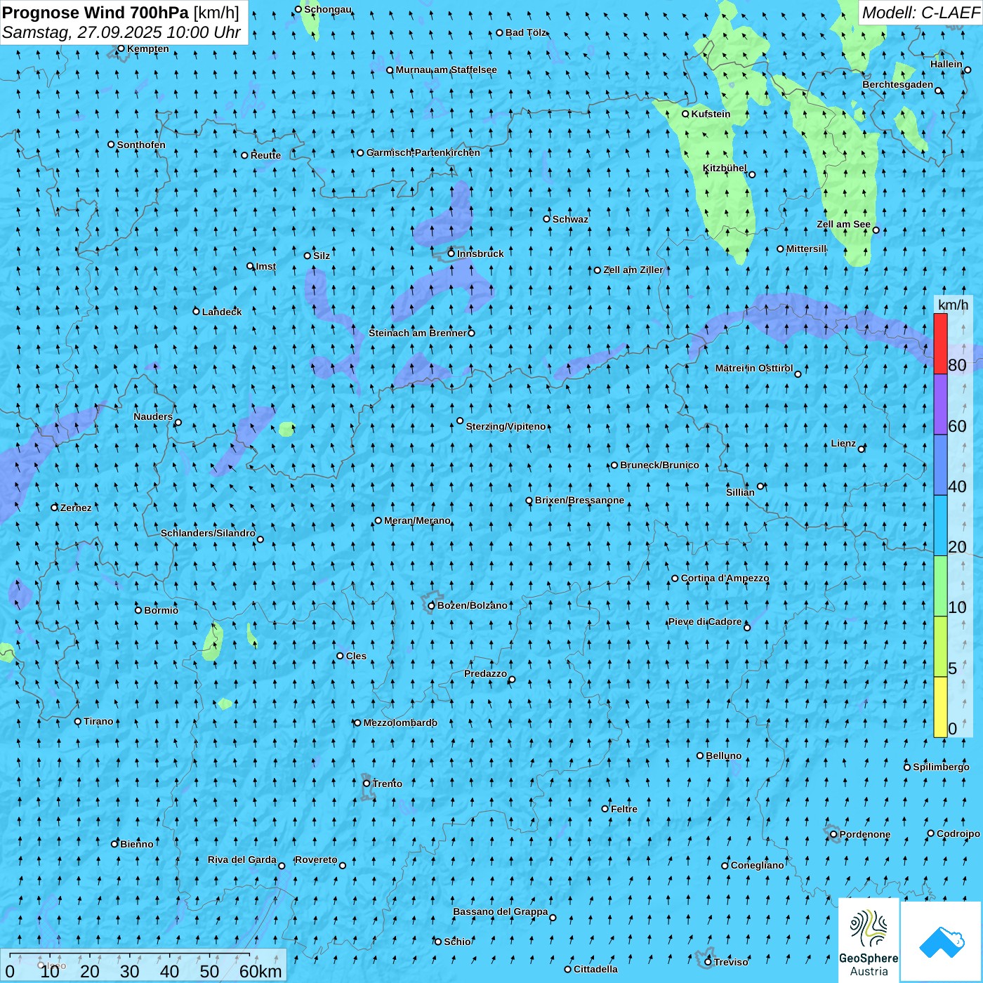Screen dimensions: 983x983
Task: Click the 'Prognose Wind 700hPa [km/h]' title
Action: (x=121, y=13)
